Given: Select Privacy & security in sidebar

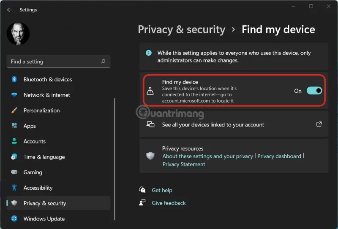Looking at the screenshot, I should point(58,203).
